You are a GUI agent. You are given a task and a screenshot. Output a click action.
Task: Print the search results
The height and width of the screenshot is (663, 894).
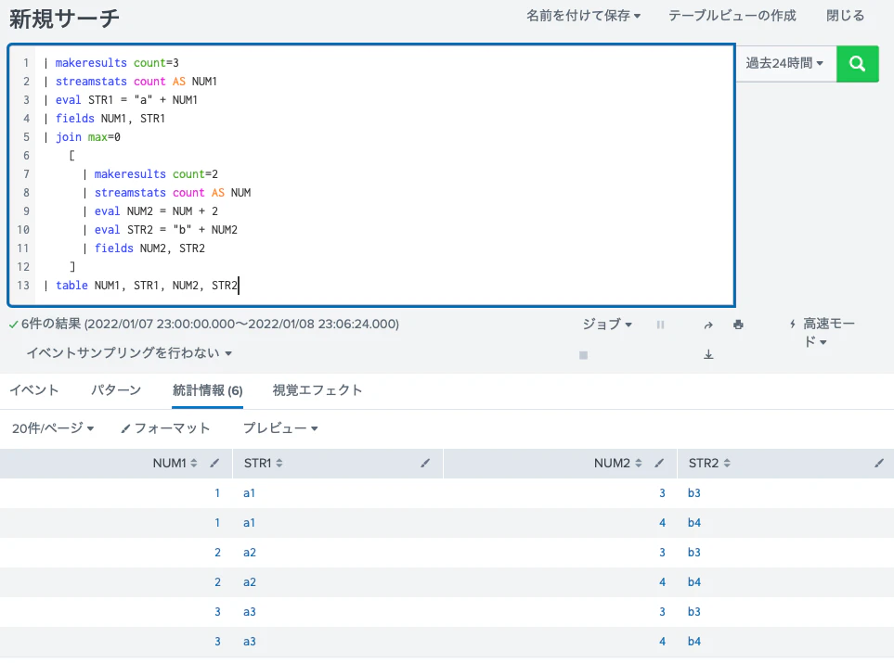738,325
